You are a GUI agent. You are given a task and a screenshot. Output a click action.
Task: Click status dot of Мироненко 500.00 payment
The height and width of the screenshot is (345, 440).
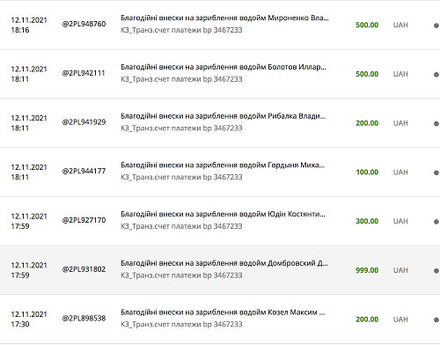[x=436, y=26]
